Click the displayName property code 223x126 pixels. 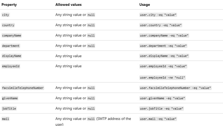[12, 56]
